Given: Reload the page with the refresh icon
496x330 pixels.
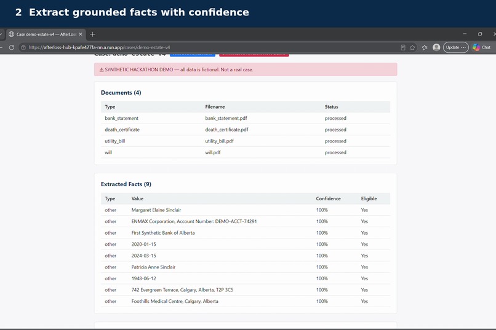Looking at the screenshot, I should [x=12, y=47].
